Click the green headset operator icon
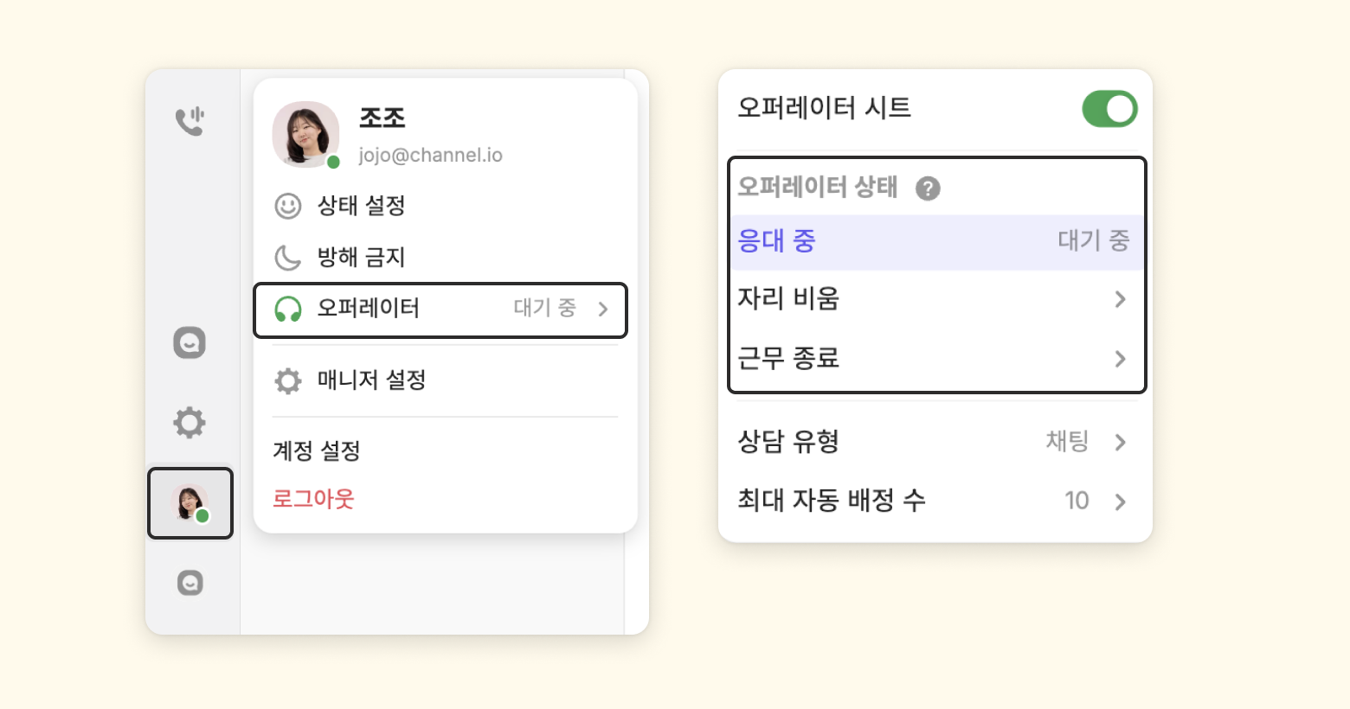1350x709 pixels. (287, 309)
